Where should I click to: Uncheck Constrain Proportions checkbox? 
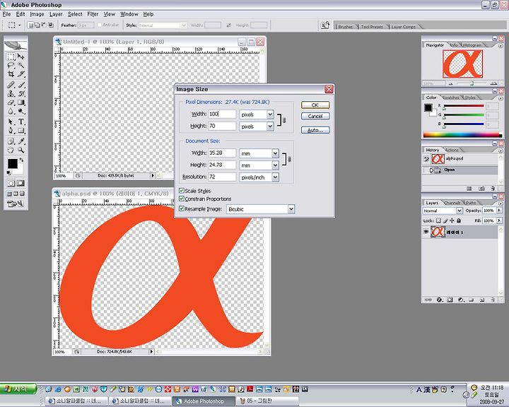(182, 199)
